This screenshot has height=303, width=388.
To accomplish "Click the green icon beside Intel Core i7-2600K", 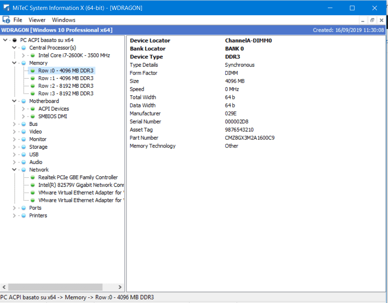I will click(x=33, y=55).
